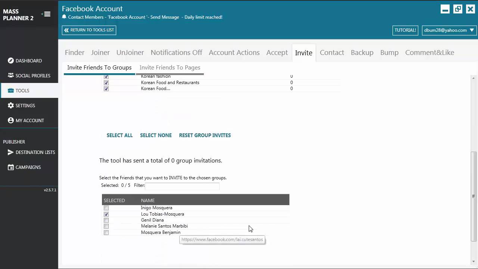Select Invite Friends To Pages subtab

click(x=170, y=68)
